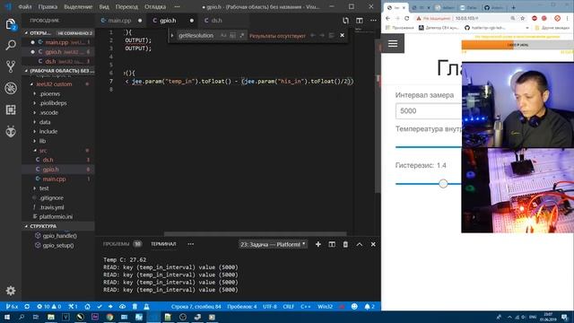This screenshot has height=323, width=574.
Task: Click the PlatformIO upload arrow in status bar
Action: [x=110, y=307]
